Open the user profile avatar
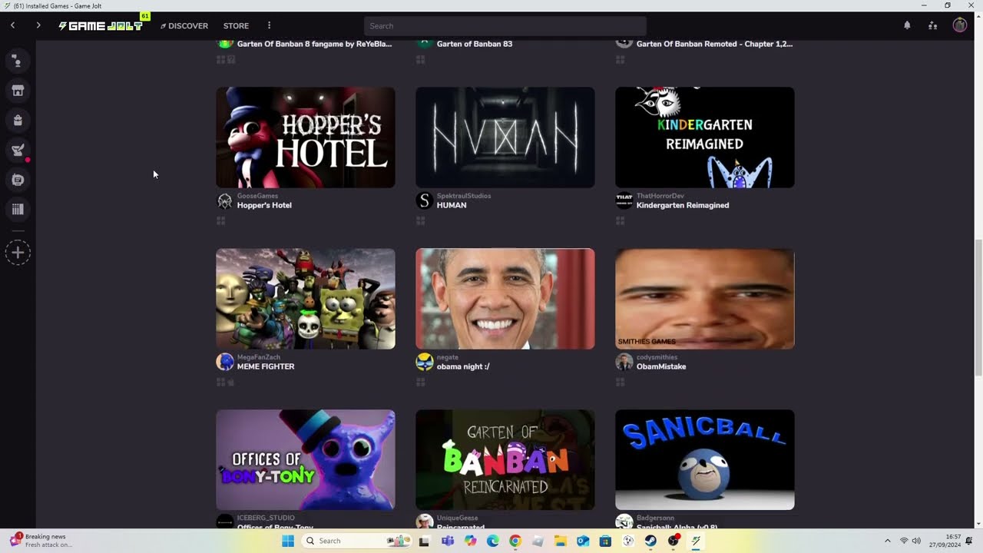This screenshot has height=553, width=983. pyautogui.click(x=960, y=25)
